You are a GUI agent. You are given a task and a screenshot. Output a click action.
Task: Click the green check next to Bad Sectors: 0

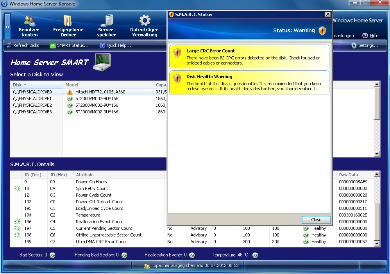point(52,255)
